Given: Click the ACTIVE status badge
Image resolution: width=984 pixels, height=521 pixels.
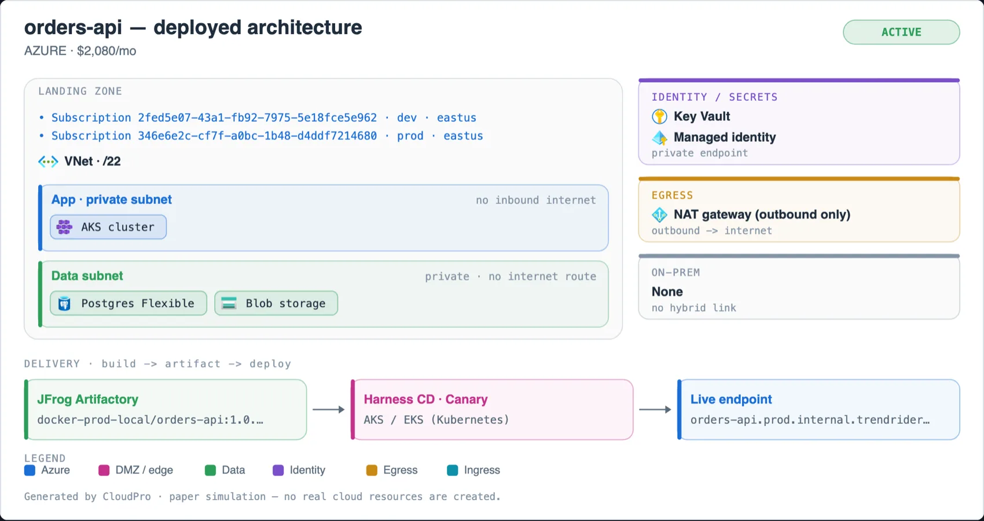Looking at the screenshot, I should (x=901, y=32).
